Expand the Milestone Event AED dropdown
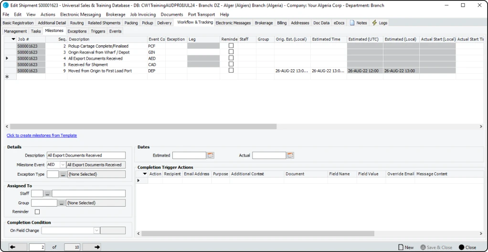Screen dimensions: 488x252 tap(63, 165)
